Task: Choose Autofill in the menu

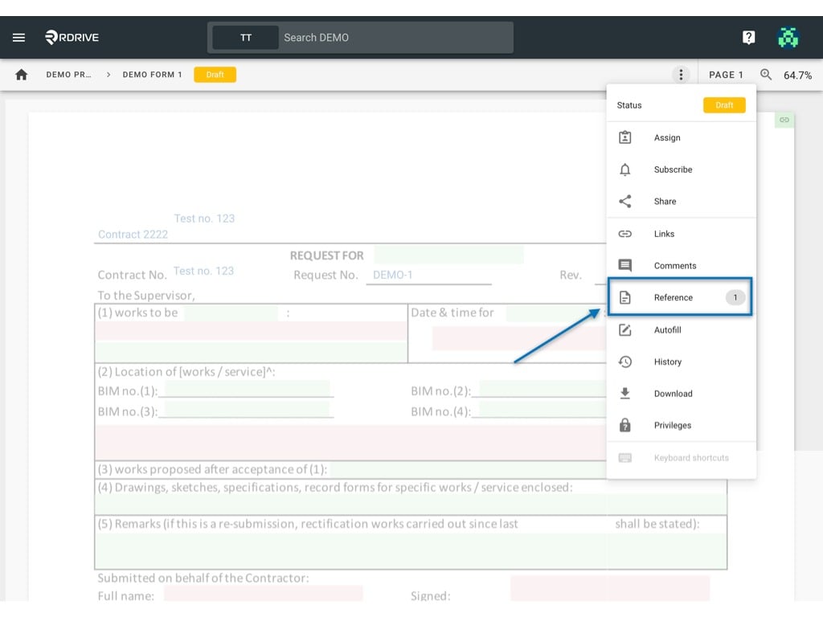Action: [682, 329]
